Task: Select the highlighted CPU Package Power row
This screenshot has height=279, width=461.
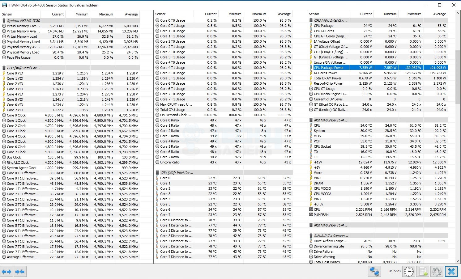Action: pos(378,68)
